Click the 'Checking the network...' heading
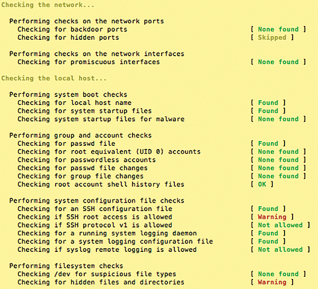Image resolution: width=318 pixels, height=289 pixels. tap(48, 5)
